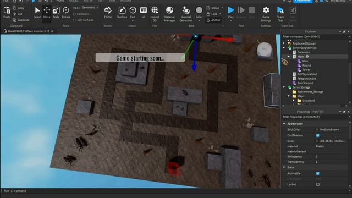Click the Copy icon in Clipboard
Screen dimensions: 352x198
click(15, 8)
